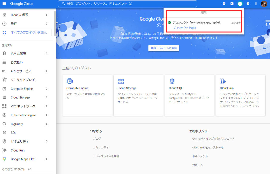Click the VPC ネットワーク icon
The image size is (270, 174).
4,106
